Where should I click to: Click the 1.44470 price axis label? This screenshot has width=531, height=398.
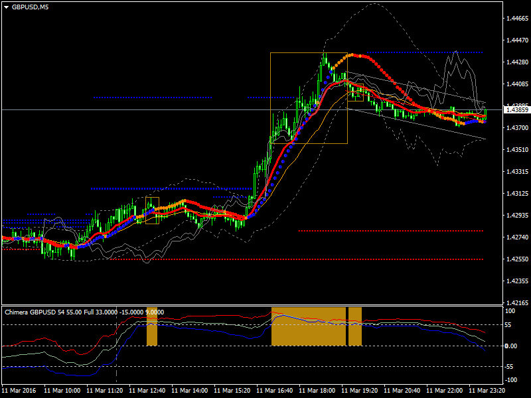point(517,40)
